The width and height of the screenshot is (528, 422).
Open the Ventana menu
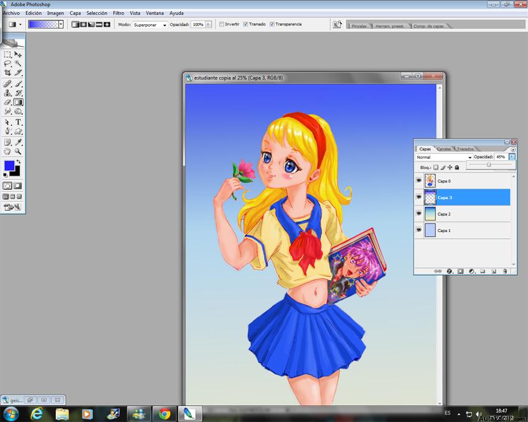tap(155, 13)
